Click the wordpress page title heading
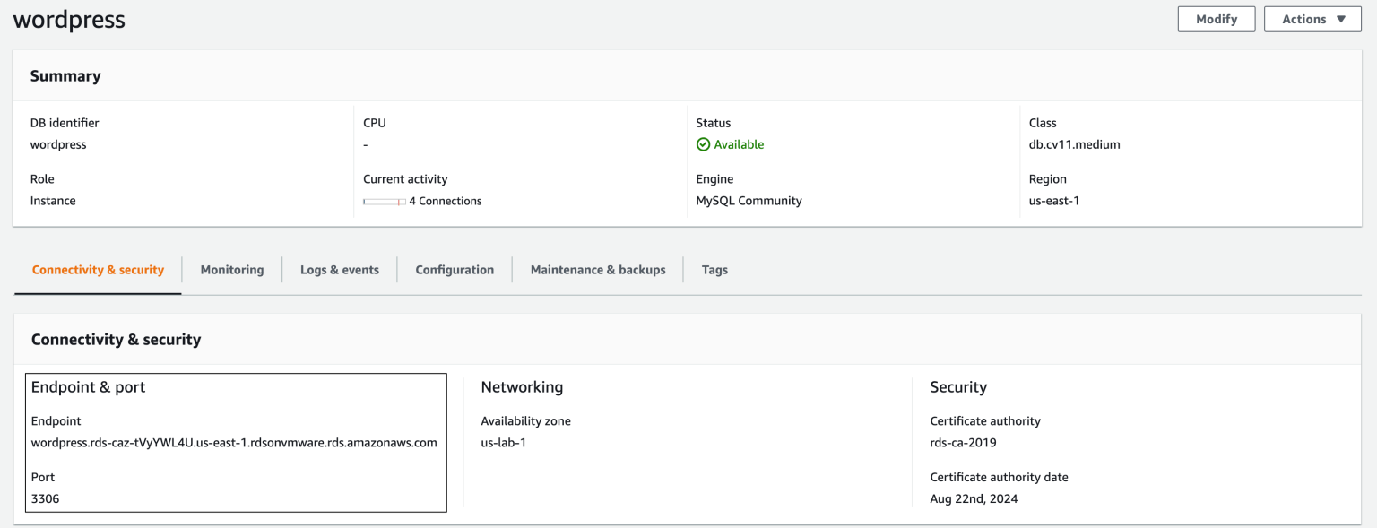This screenshot has height=528, width=1377. [69, 20]
